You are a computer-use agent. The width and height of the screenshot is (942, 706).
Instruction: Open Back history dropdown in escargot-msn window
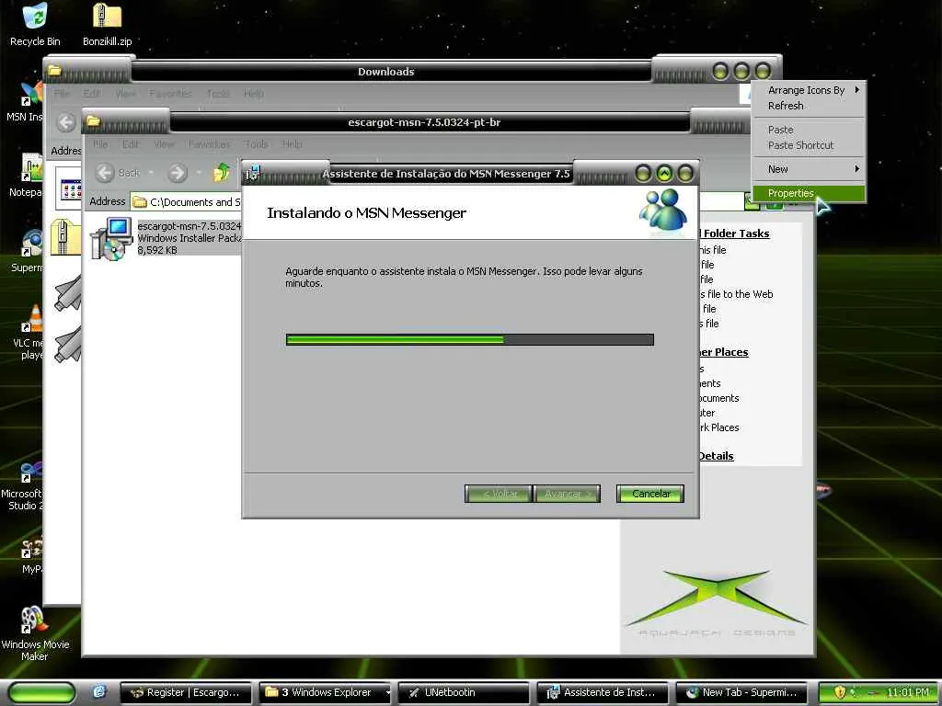tap(151, 173)
